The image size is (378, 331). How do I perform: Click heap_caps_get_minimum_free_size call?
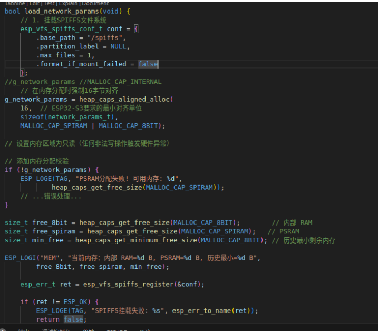(x=136, y=240)
